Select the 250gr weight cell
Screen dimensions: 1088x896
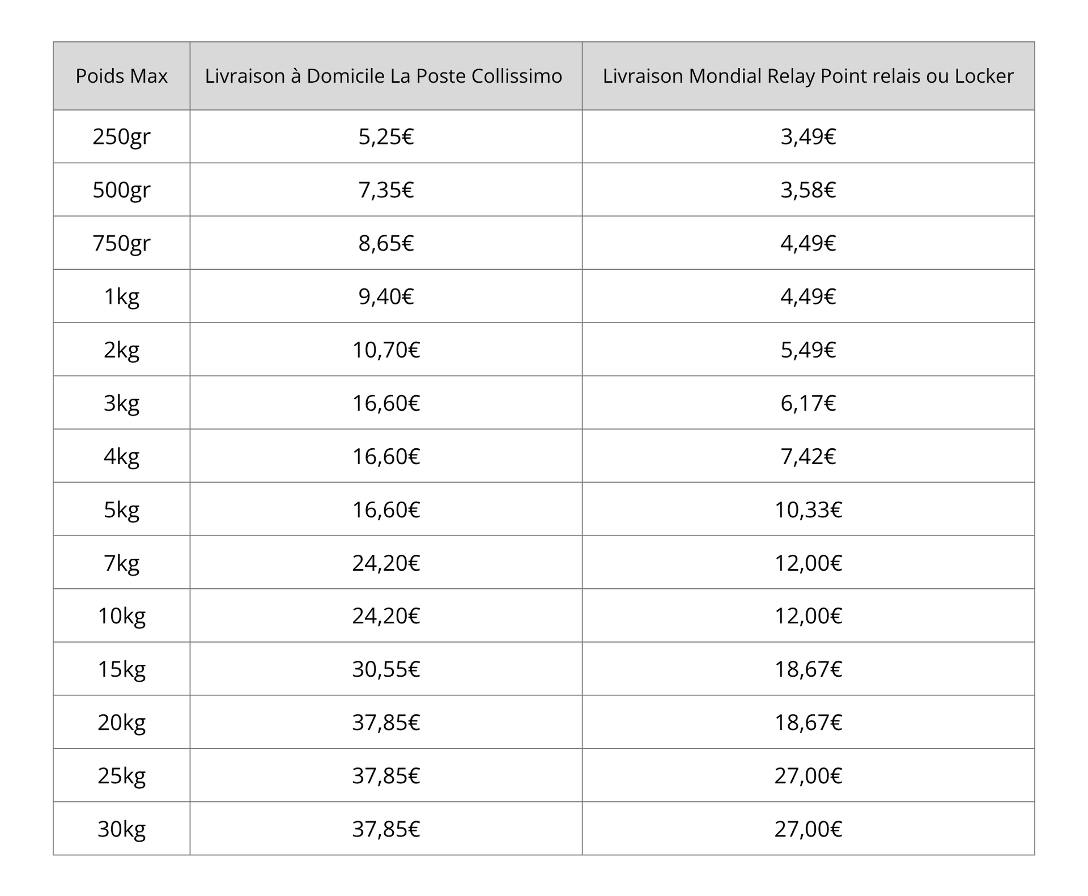click(121, 137)
